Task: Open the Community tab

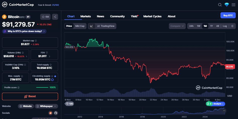Action: point(117,16)
